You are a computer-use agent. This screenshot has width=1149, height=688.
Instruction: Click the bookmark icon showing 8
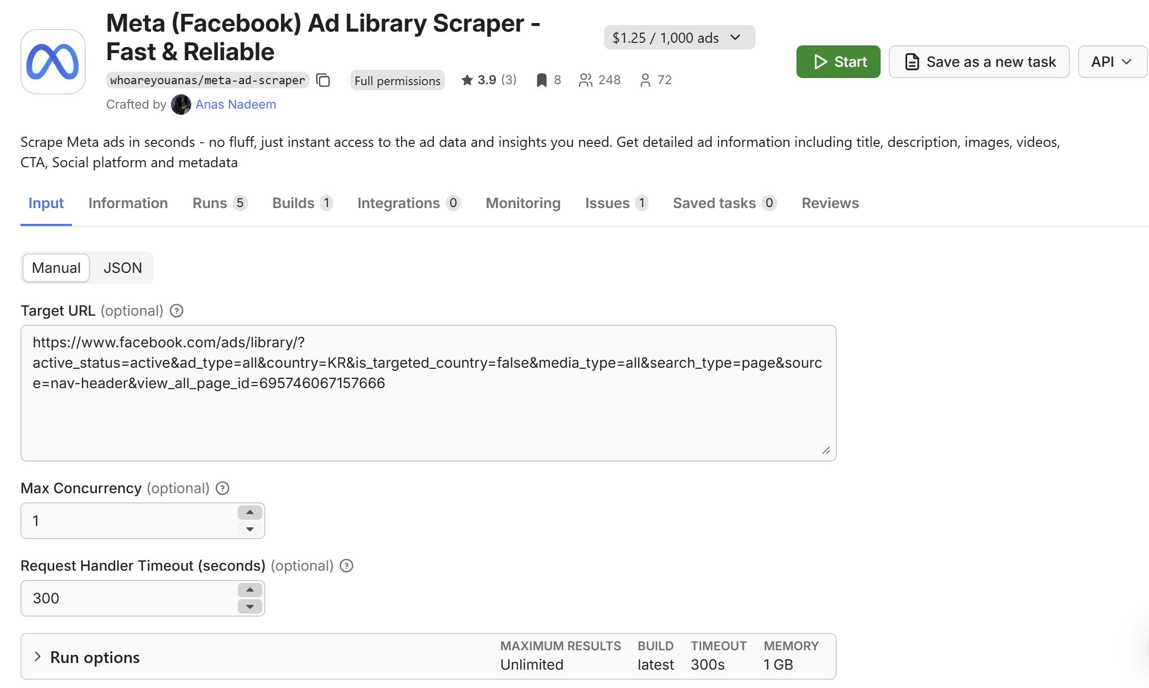[x=541, y=80]
